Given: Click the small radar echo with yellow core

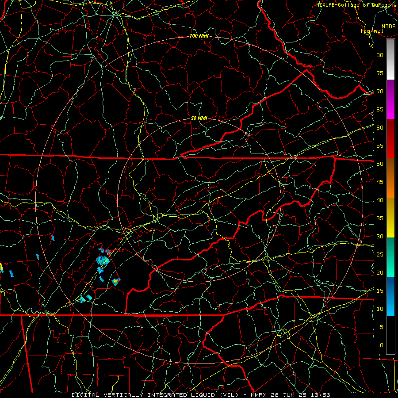Looking at the screenshot, I should 116,281.
